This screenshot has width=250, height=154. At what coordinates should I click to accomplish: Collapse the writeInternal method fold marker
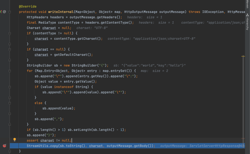click(10, 12)
